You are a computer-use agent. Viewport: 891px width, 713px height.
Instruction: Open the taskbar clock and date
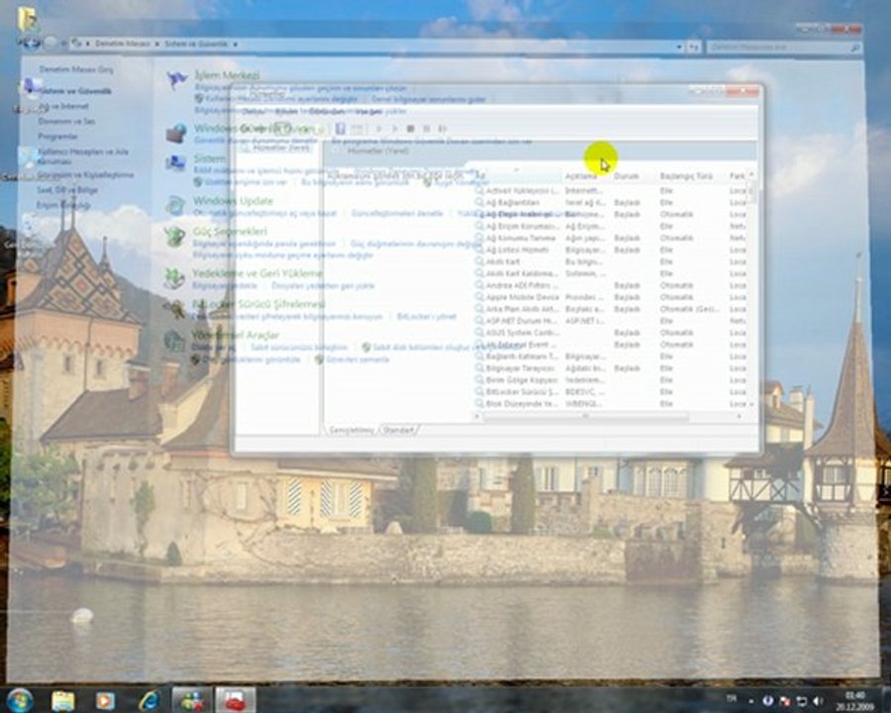pos(854,701)
